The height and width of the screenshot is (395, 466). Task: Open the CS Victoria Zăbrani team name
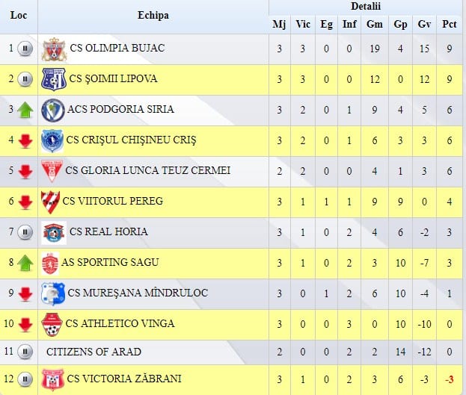[x=124, y=379]
